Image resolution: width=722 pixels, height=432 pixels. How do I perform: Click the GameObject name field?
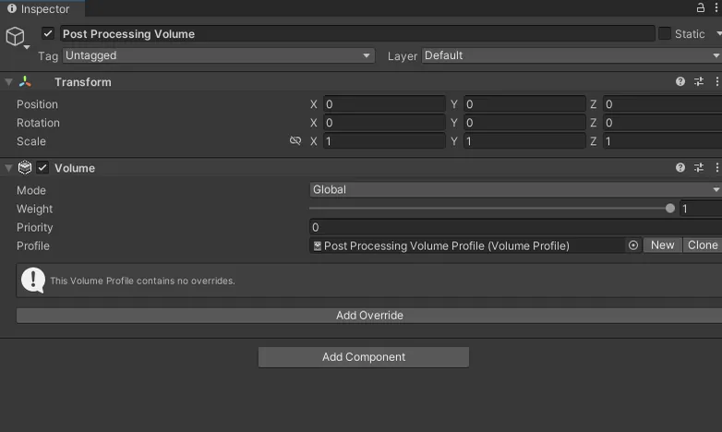[357, 33]
